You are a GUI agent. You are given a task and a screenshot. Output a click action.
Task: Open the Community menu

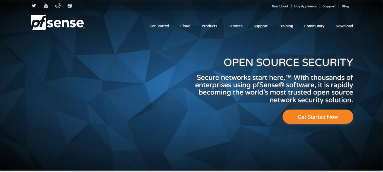[314, 26]
